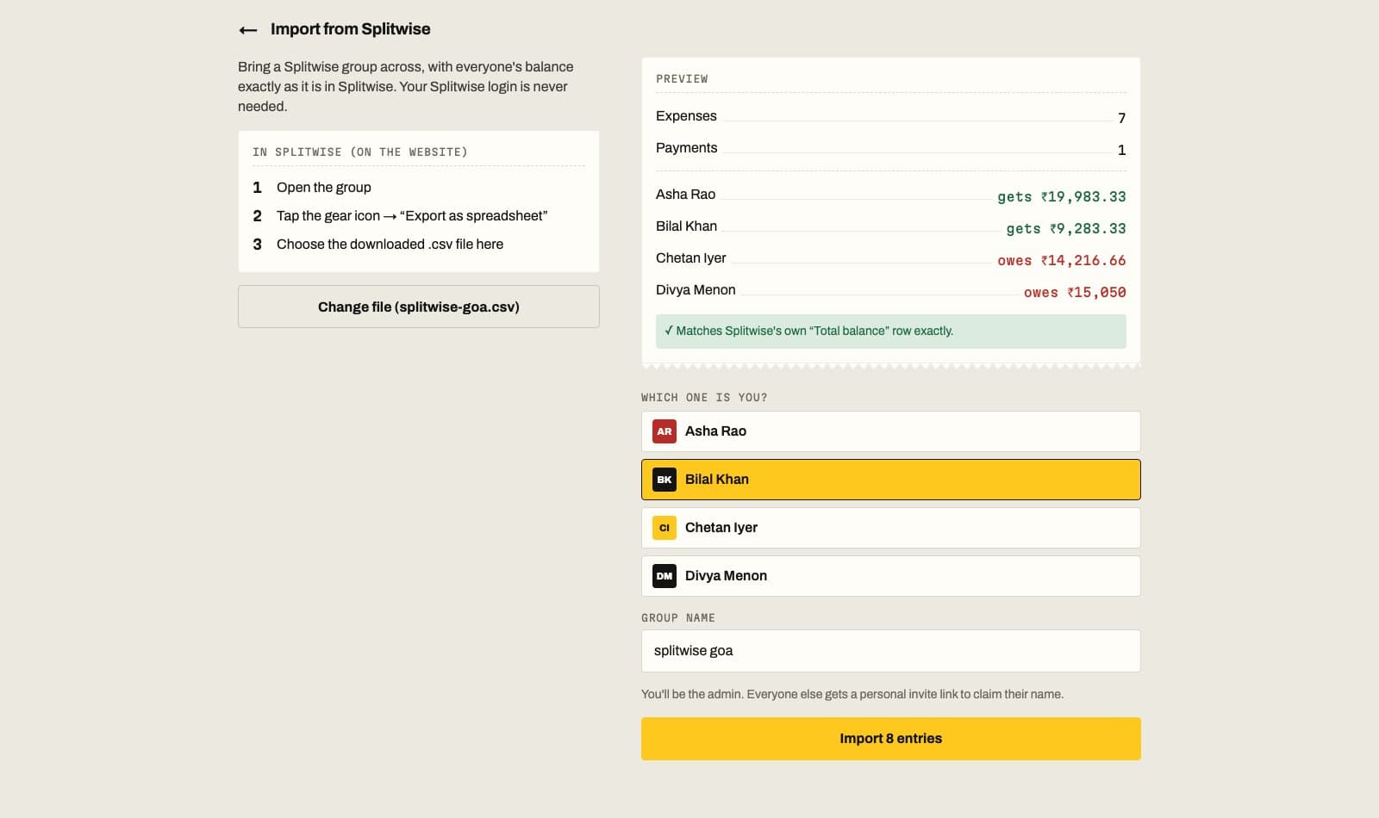Select Asha Rao as yourself

tap(891, 431)
